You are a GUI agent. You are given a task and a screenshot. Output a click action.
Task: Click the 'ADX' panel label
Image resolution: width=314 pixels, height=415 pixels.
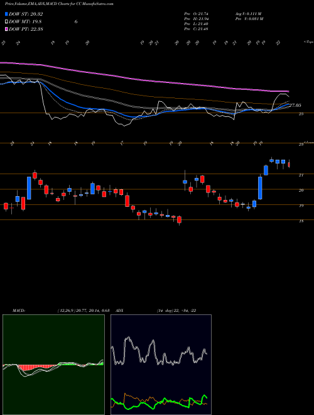tap(120, 311)
